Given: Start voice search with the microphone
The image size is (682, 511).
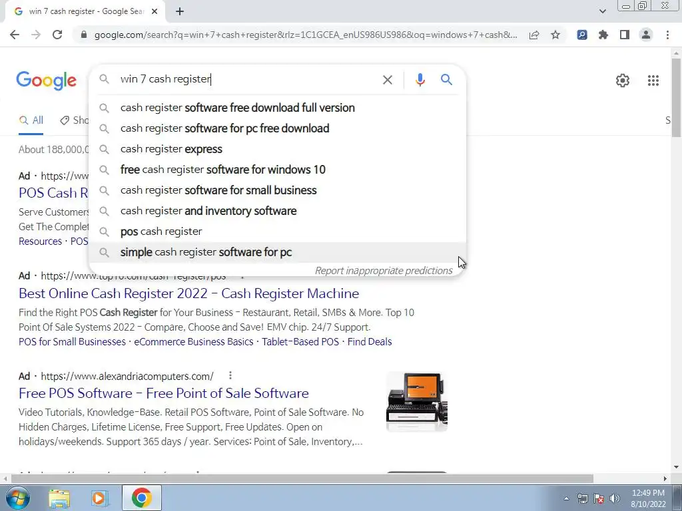Looking at the screenshot, I should [420, 80].
